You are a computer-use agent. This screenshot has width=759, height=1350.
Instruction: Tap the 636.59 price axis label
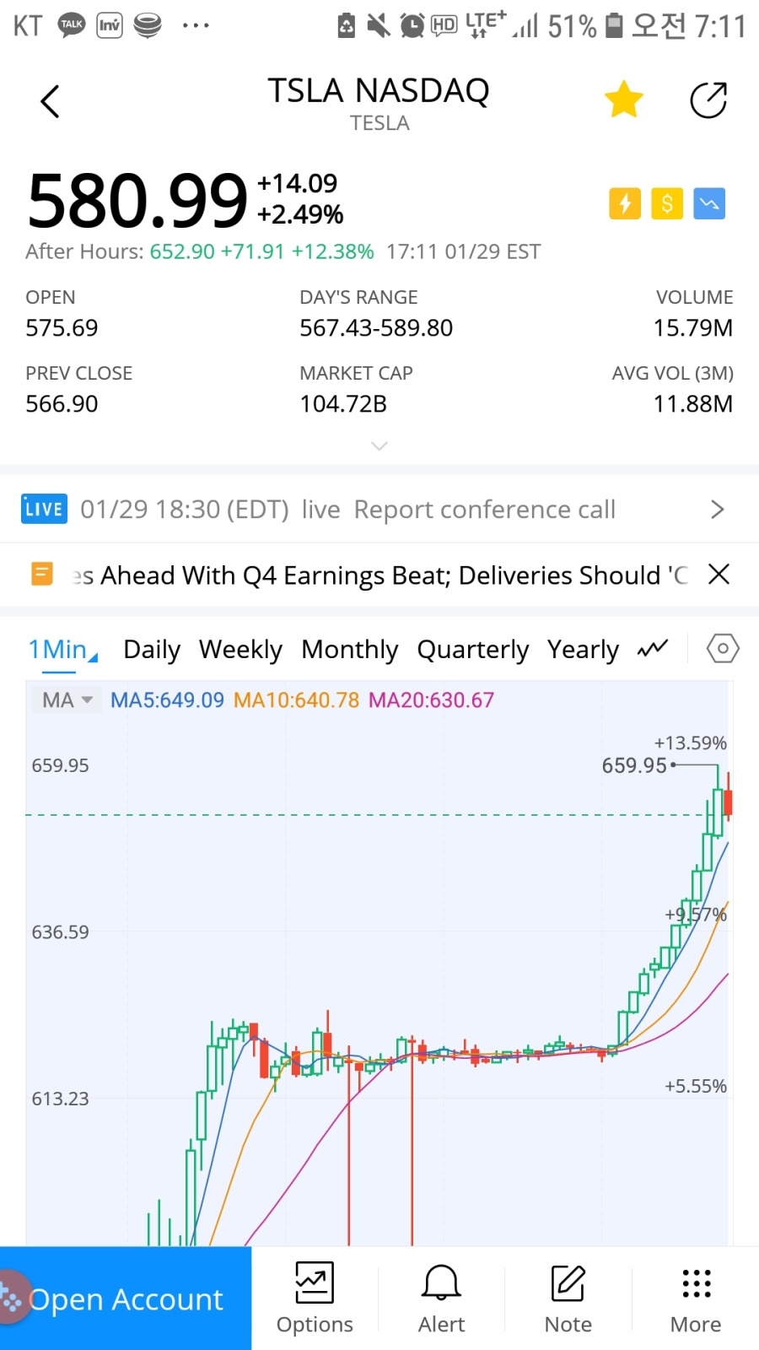60,932
